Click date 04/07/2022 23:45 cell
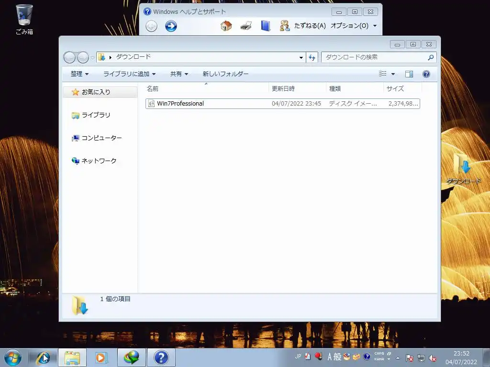Viewport: 490px width, 367px height. pyautogui.click(x=296, y=104)
